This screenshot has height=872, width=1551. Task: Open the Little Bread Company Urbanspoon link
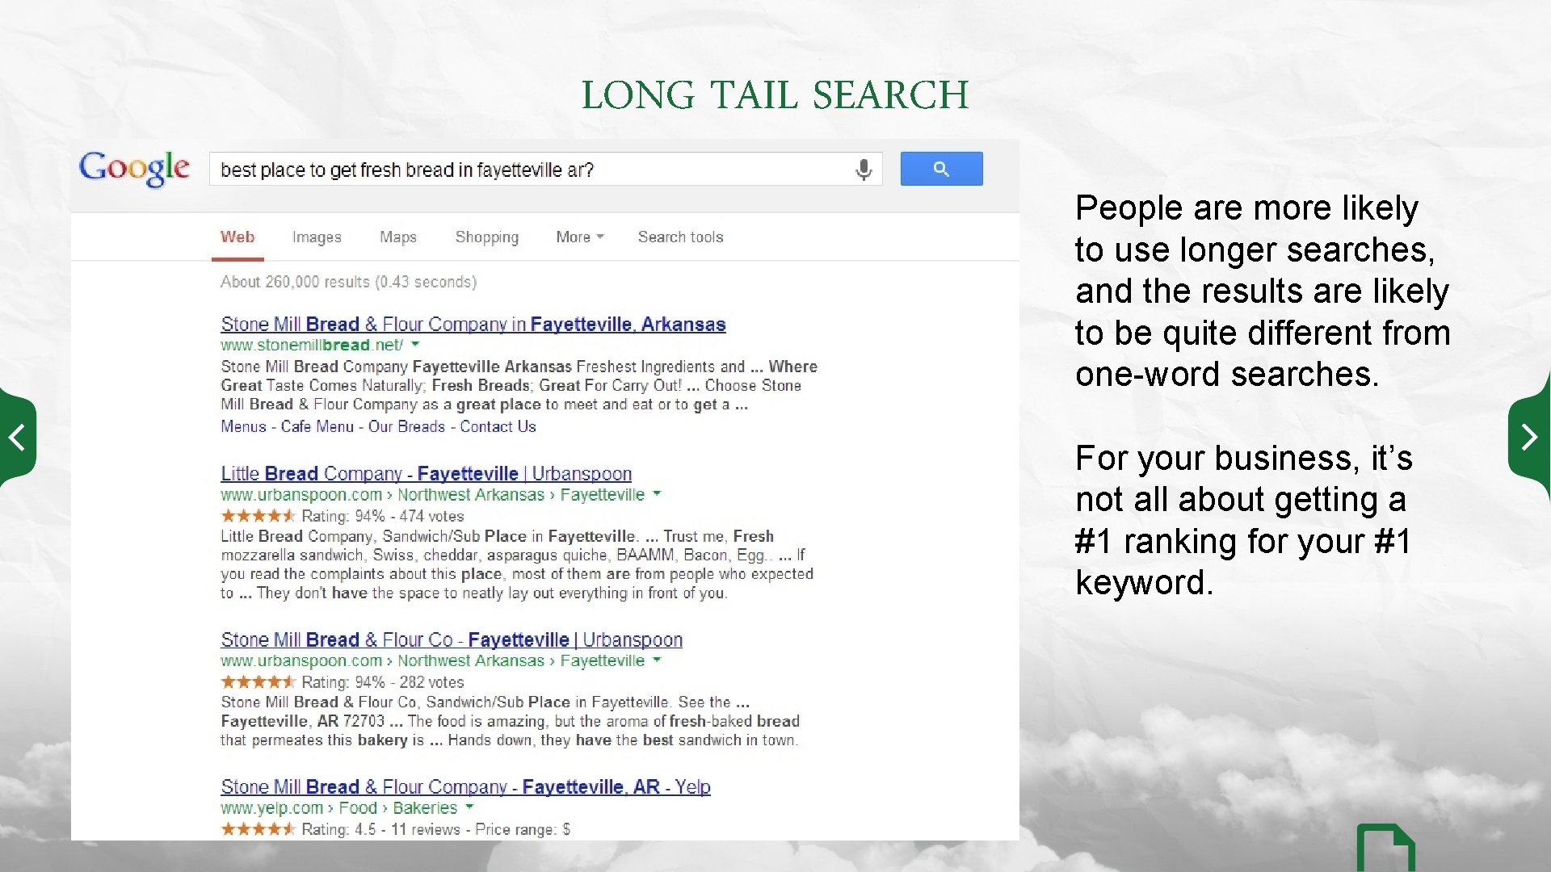click(426, 473)
